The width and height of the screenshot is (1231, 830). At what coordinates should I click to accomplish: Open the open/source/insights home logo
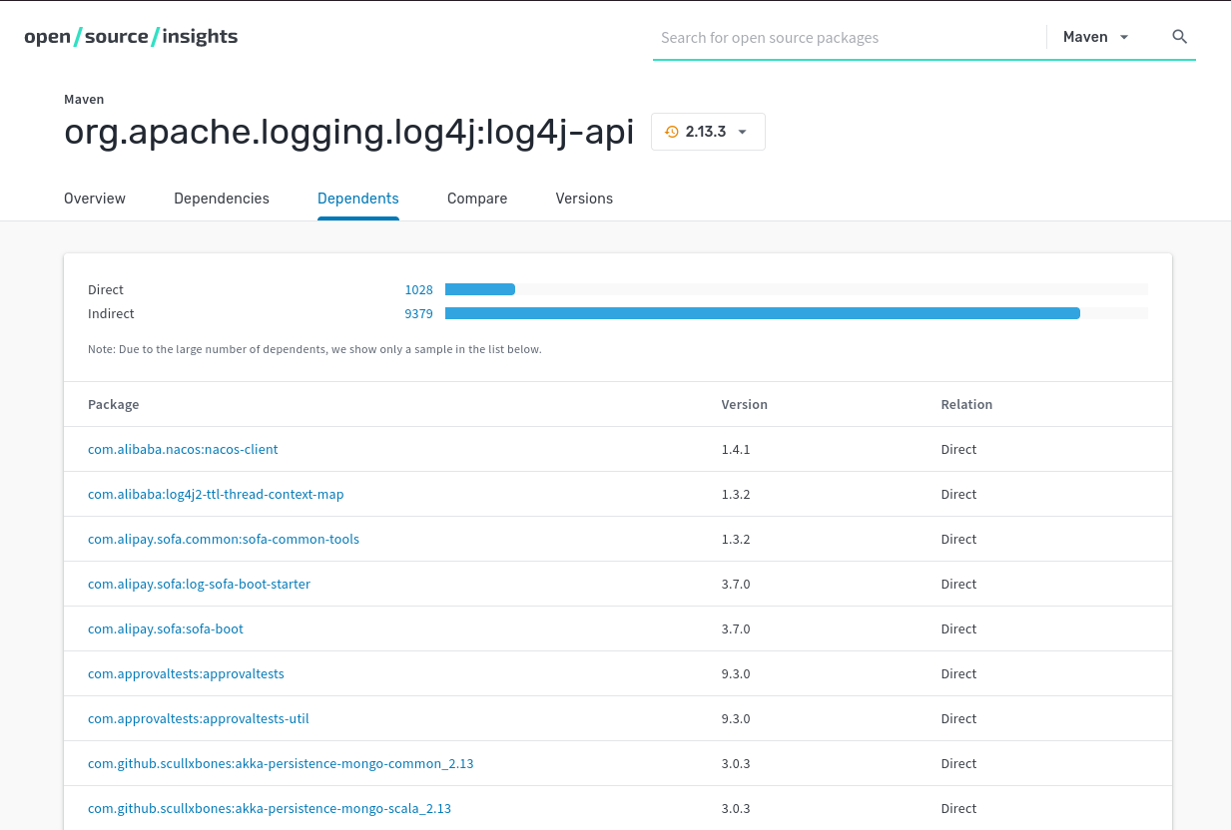(x=131, y=37)
